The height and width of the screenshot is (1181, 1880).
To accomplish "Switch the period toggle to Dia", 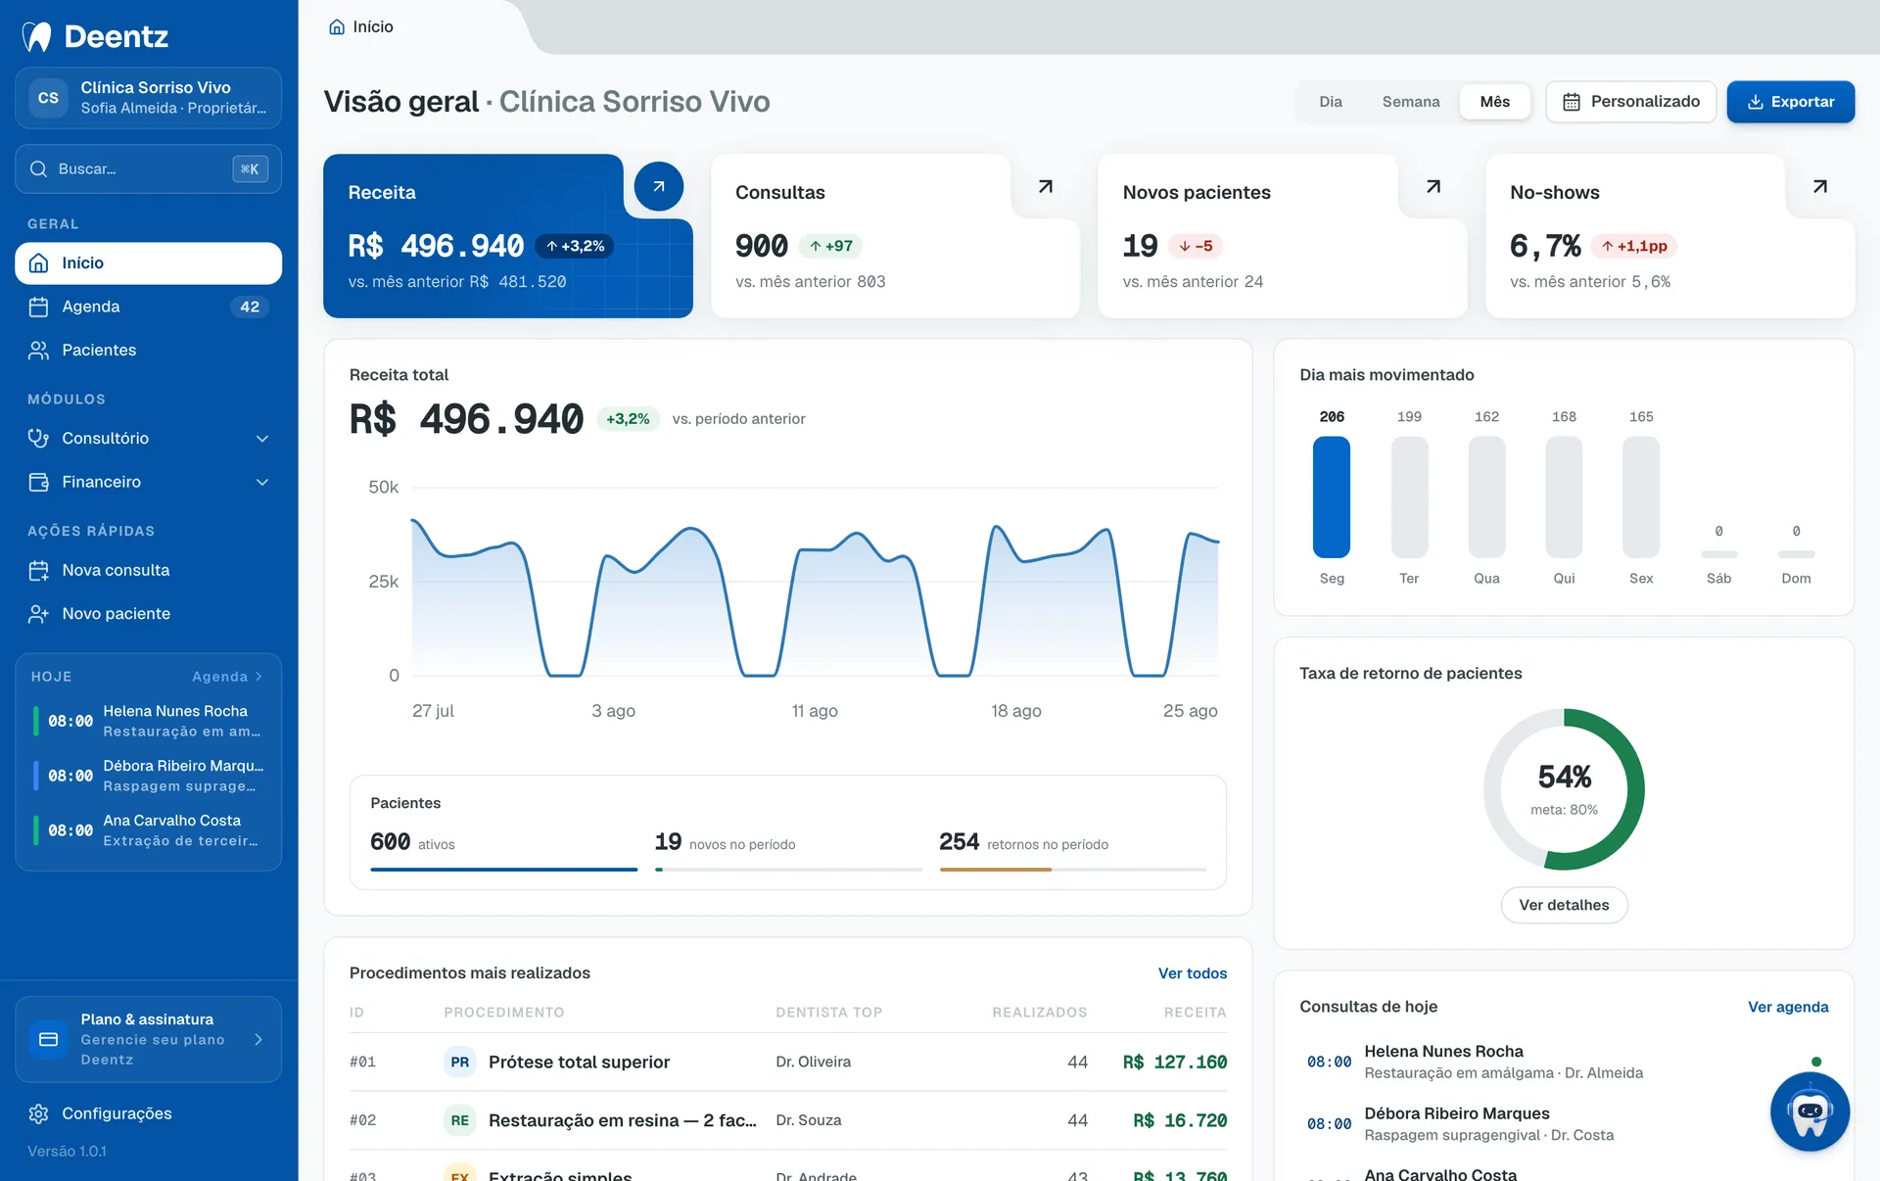I will [x=1331, y=102].
